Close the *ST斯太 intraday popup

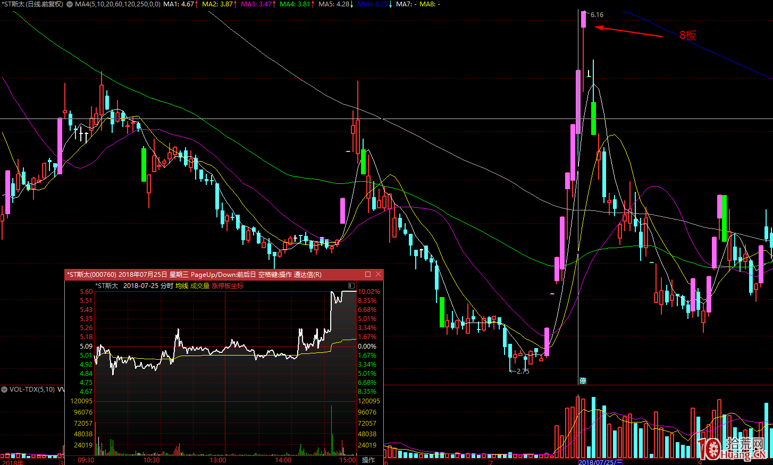click(x=379, y=274)
